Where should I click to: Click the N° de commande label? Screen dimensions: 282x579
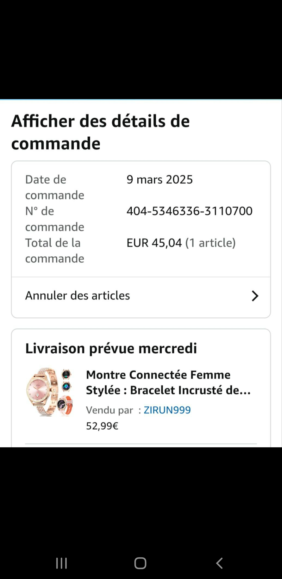pos(55,219)
